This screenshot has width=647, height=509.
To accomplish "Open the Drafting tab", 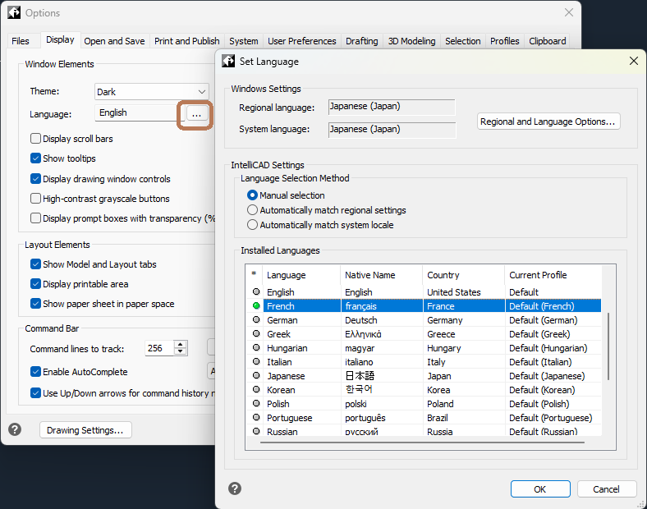I will [x=362, y=41].
